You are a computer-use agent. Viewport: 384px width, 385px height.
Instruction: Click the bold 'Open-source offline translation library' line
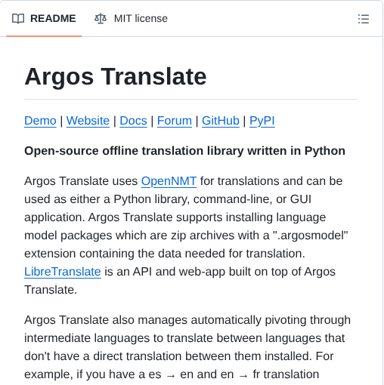pos(184,151)
